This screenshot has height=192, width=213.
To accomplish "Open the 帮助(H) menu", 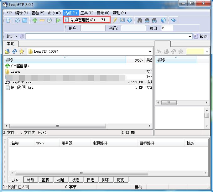I will coord(119,13).
